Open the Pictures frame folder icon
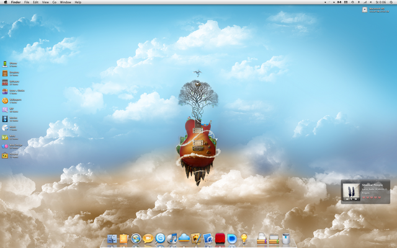397x248 pixels. tap(5, 155)
